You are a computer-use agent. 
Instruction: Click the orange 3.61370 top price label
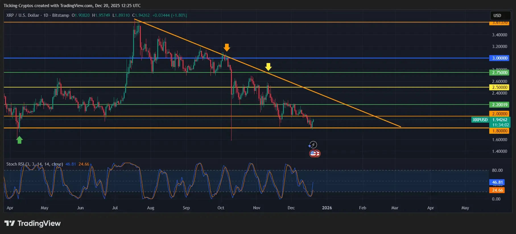click(499, 23)
